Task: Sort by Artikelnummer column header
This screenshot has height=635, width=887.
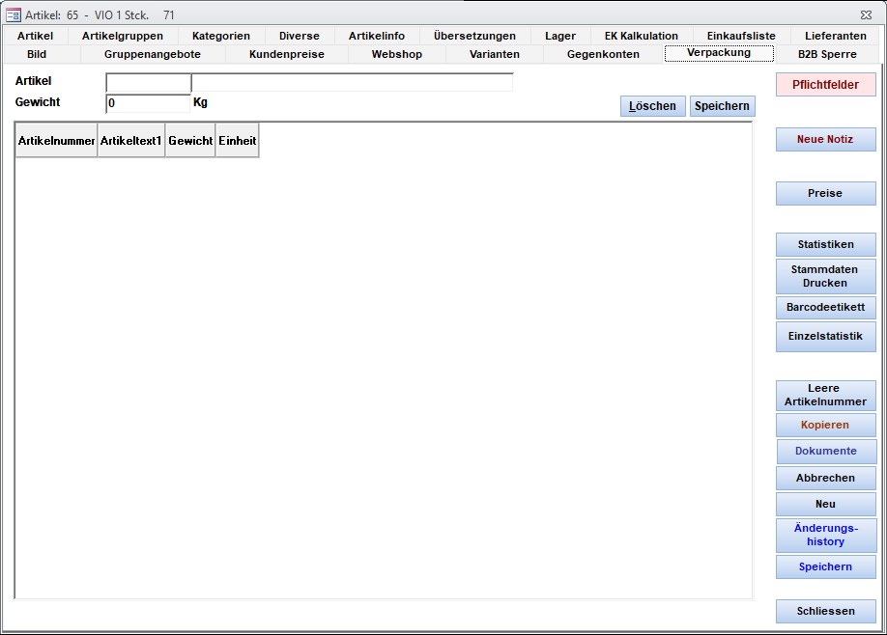Action: tap(56, 141)
